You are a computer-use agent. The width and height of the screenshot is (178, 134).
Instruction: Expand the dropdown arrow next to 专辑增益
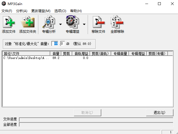pyautogui.click(x=84, y=24)
